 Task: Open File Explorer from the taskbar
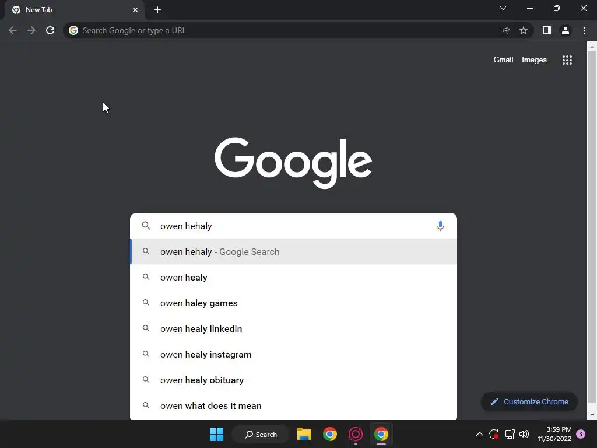(x=304, y=434)
